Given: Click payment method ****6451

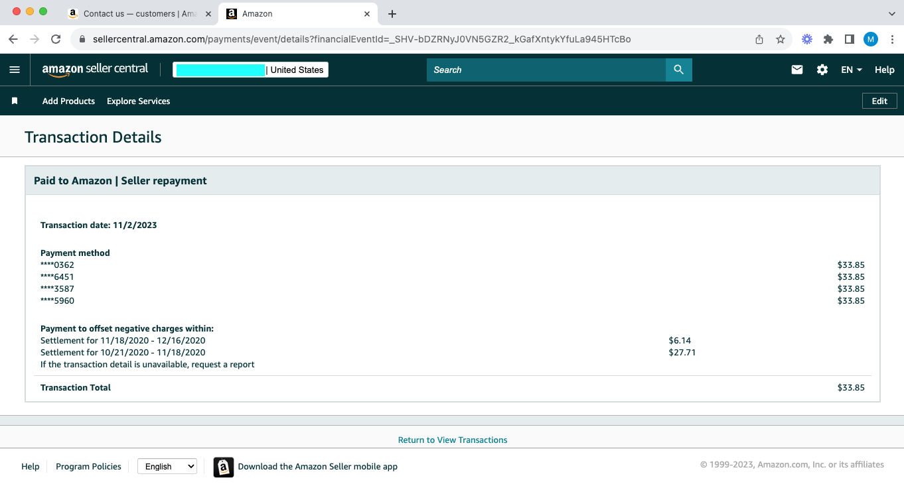Looking at the screenshot, I should point(57,277).
